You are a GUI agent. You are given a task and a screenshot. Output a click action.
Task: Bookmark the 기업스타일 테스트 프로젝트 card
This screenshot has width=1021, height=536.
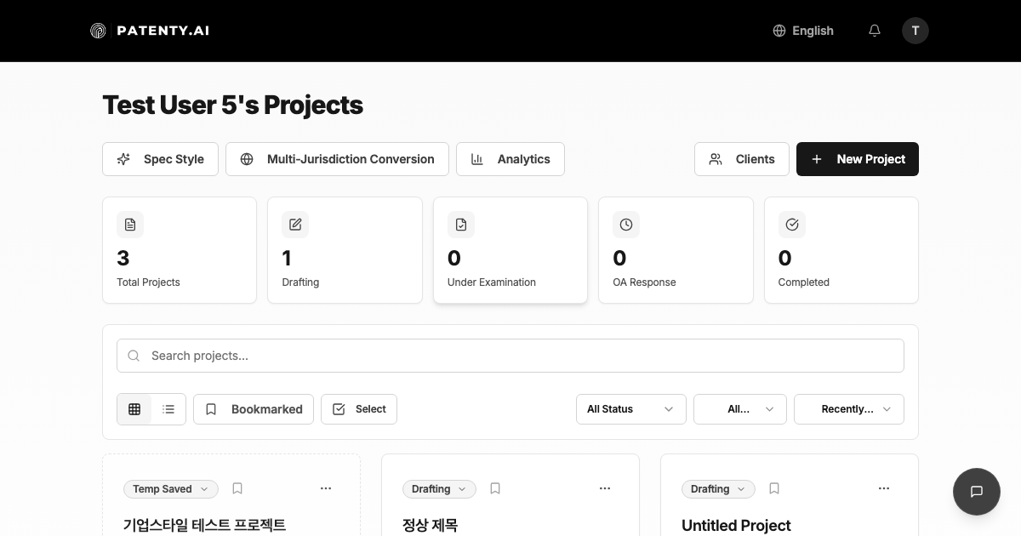[237, 488]
